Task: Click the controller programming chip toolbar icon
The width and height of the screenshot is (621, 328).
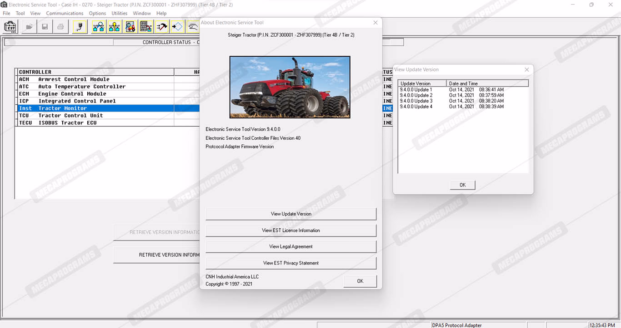Action: click(145, 27)
